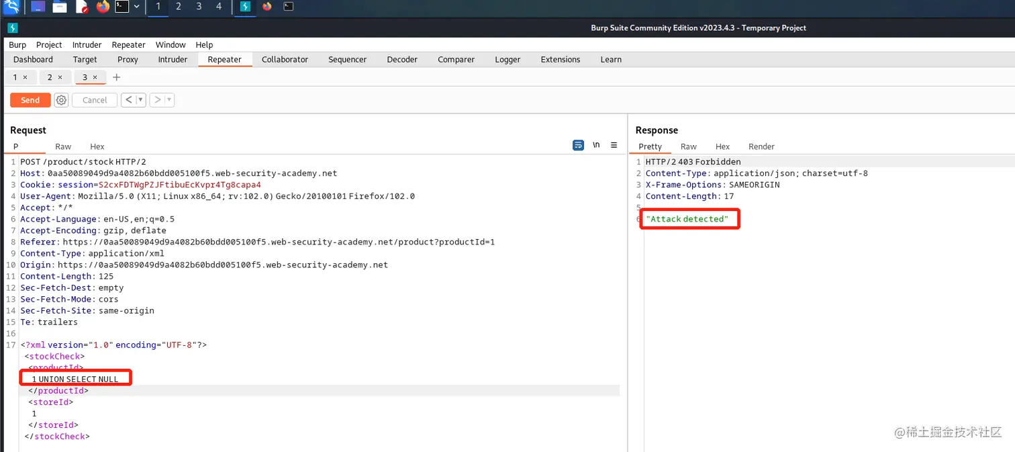The width and height of the screenshot is (1015, 452).
Task: Select terminal window in taskbar list
Action: (x=288, y=7)
